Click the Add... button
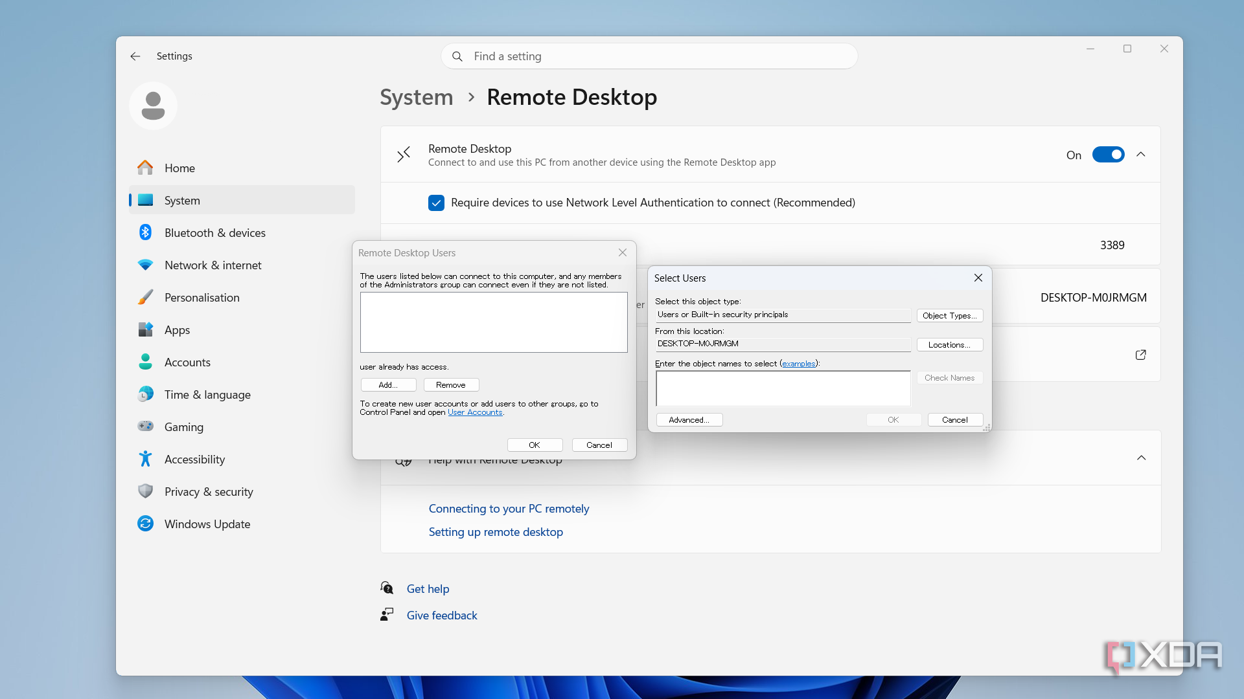This screenshot has width=1244, height=699. coord(388,385)
